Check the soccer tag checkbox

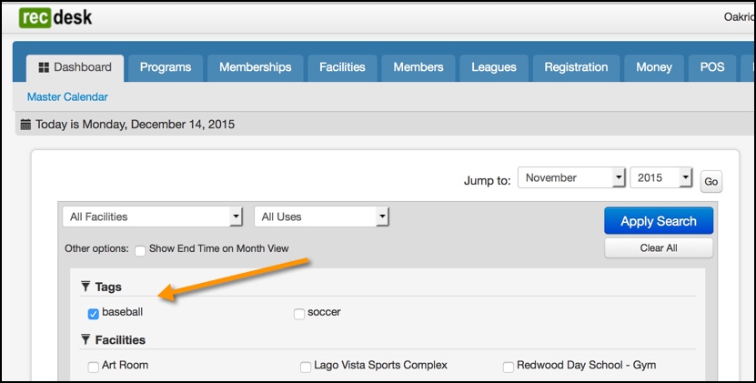(299, 314)
